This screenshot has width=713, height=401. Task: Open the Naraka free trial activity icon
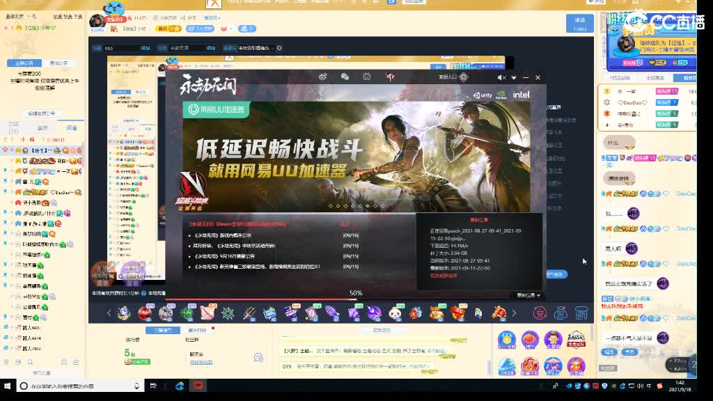coord(576,340)
